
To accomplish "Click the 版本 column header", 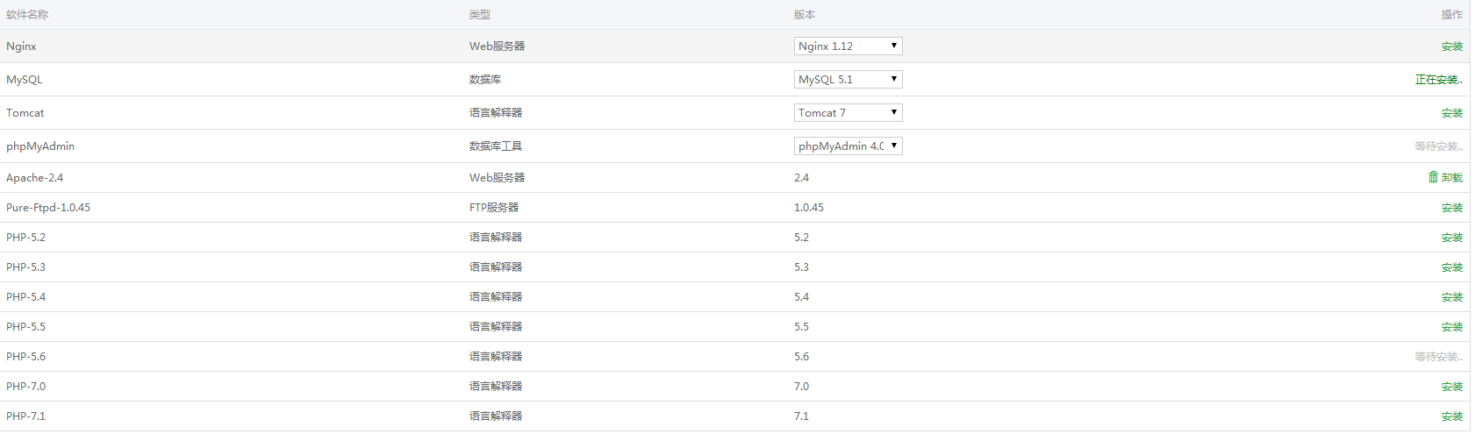I will coord(805,15).
